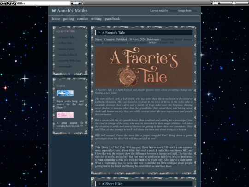Open the A Faerie's Tale itch.io link
Image resolution: width=249 pixels, height=187 pixels.
pyautogui.click(x=166, y=42)
